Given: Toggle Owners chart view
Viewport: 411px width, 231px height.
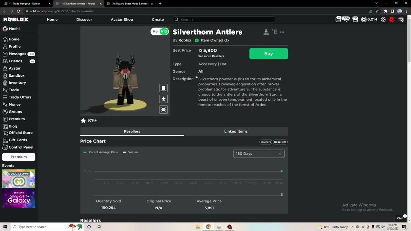Looking at the screenshot, I should point(266,142).
